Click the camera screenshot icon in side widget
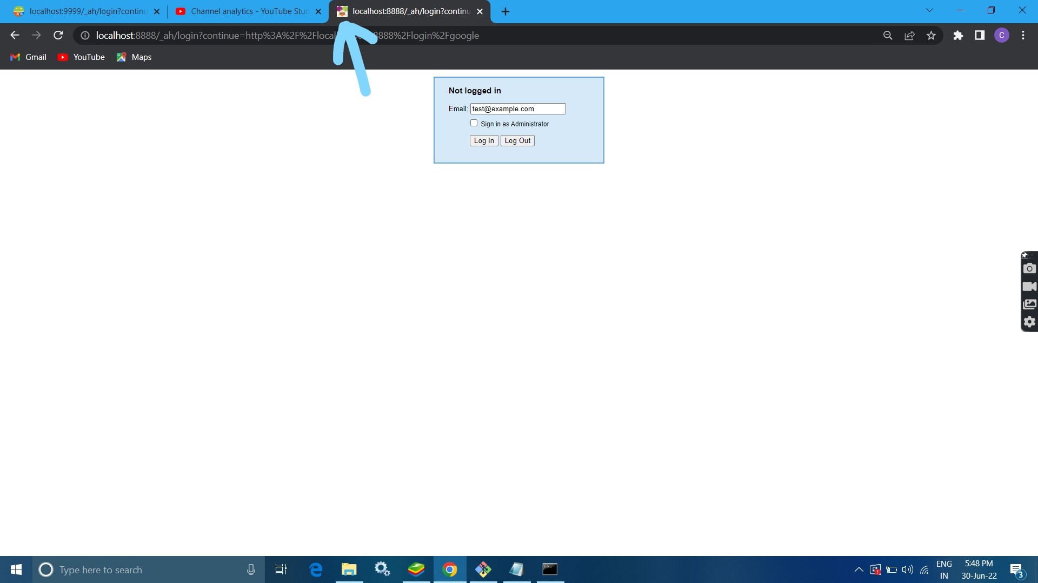The image size is (1038, 583). 1029,268
